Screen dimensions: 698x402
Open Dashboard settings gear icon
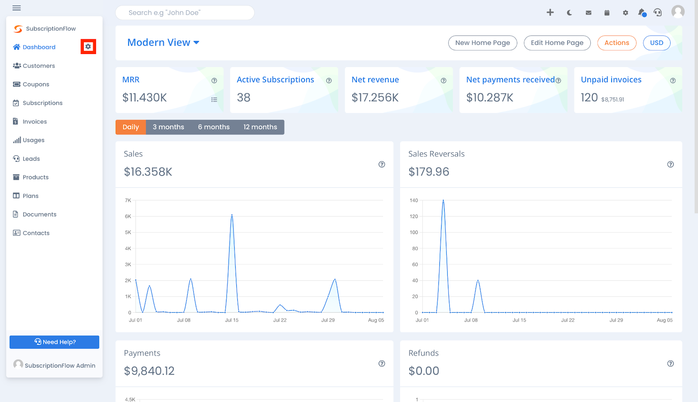click(x=88, y=47)
